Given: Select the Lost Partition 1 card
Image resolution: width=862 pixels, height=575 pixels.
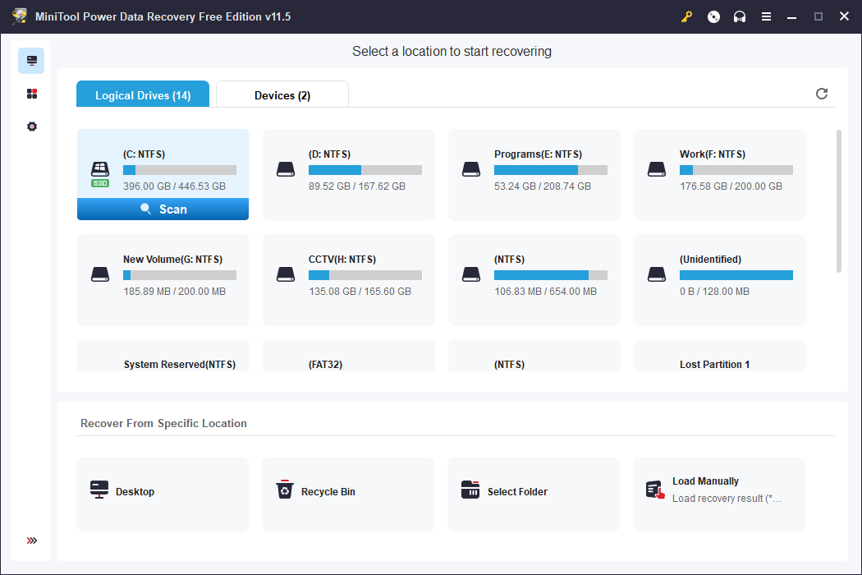Looking at the screenshot, I should pos(720,356).
